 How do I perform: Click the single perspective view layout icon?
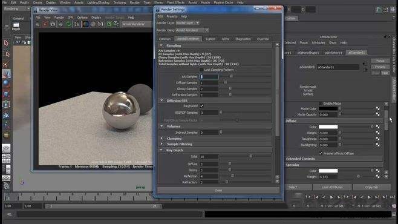(x=6, y=148)
